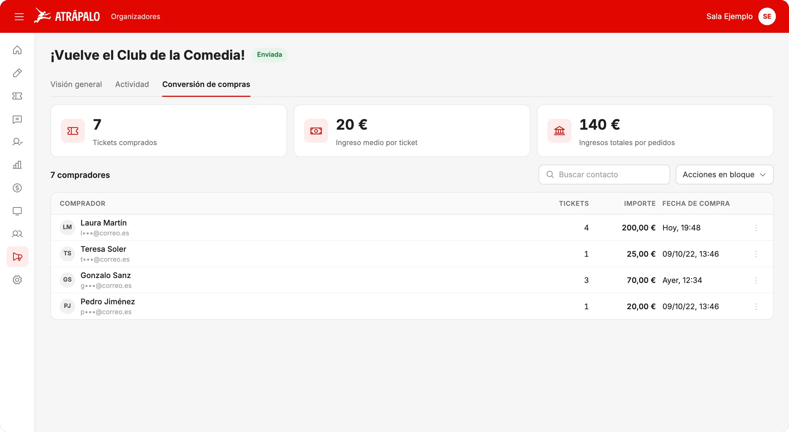Focus the Buscar contacto search field
Image resolution: width=789 pixels, height=432 pixels.
[x=604, y=175]
